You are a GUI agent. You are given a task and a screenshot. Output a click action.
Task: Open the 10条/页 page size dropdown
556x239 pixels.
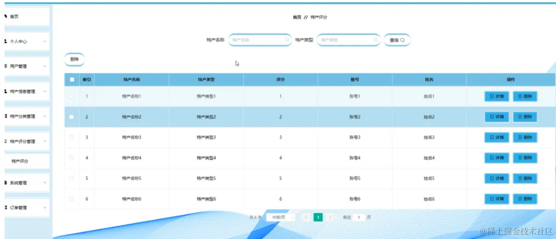pyautogui.click(x=281, y=217)
